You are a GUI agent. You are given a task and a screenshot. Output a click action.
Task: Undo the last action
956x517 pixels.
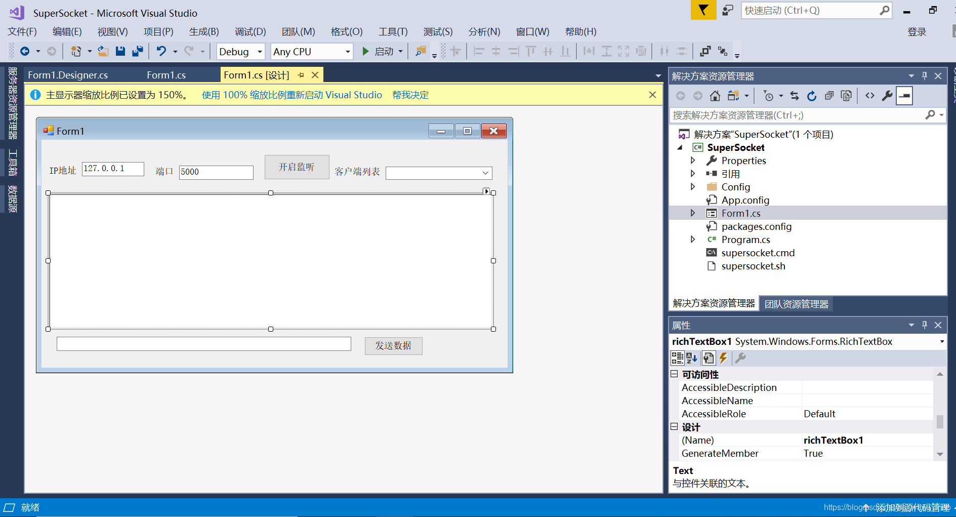coord(161,51)
